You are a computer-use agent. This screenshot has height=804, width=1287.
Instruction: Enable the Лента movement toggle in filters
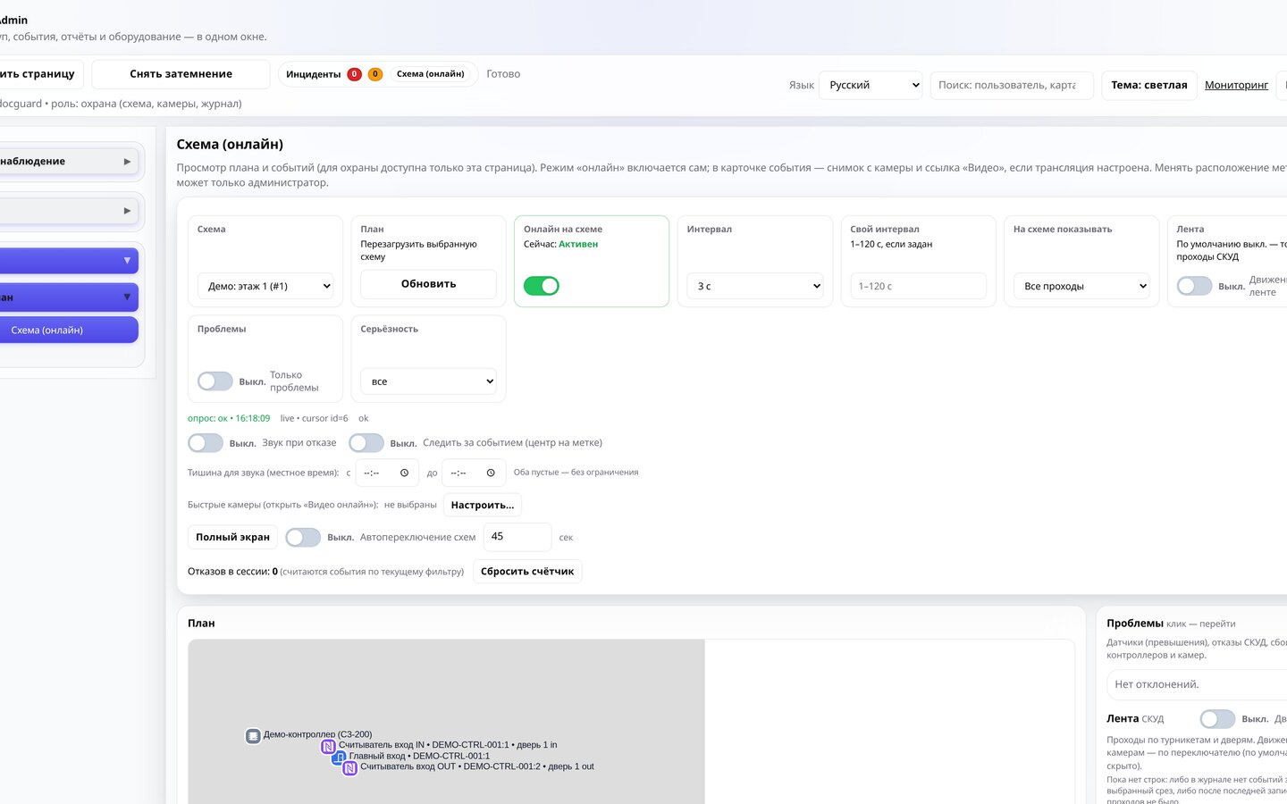[x=1194, y=286]
